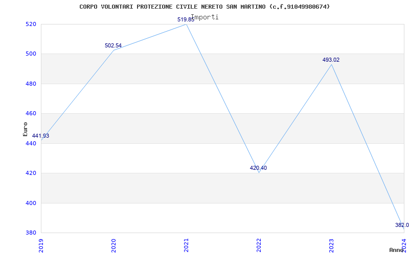The height and width of the screenshot is (255, 409).
Task: Click the 2020 x-axis year label
Action: (x=113, y=245)
